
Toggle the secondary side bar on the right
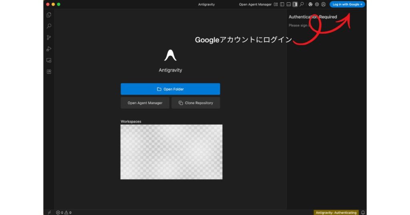(x=295, y=4)
